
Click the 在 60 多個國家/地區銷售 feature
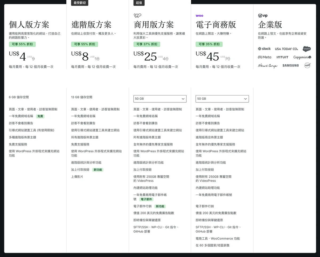(213, 245)
